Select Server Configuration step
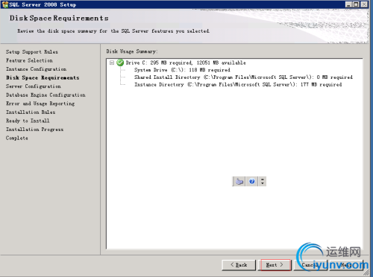The width and height of the screenshot is (373, 277). (x=34, y=86)
